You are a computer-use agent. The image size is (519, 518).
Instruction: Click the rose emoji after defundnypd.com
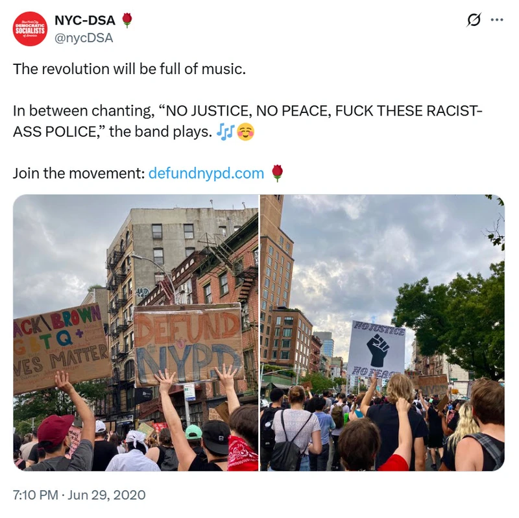[278, 173]
